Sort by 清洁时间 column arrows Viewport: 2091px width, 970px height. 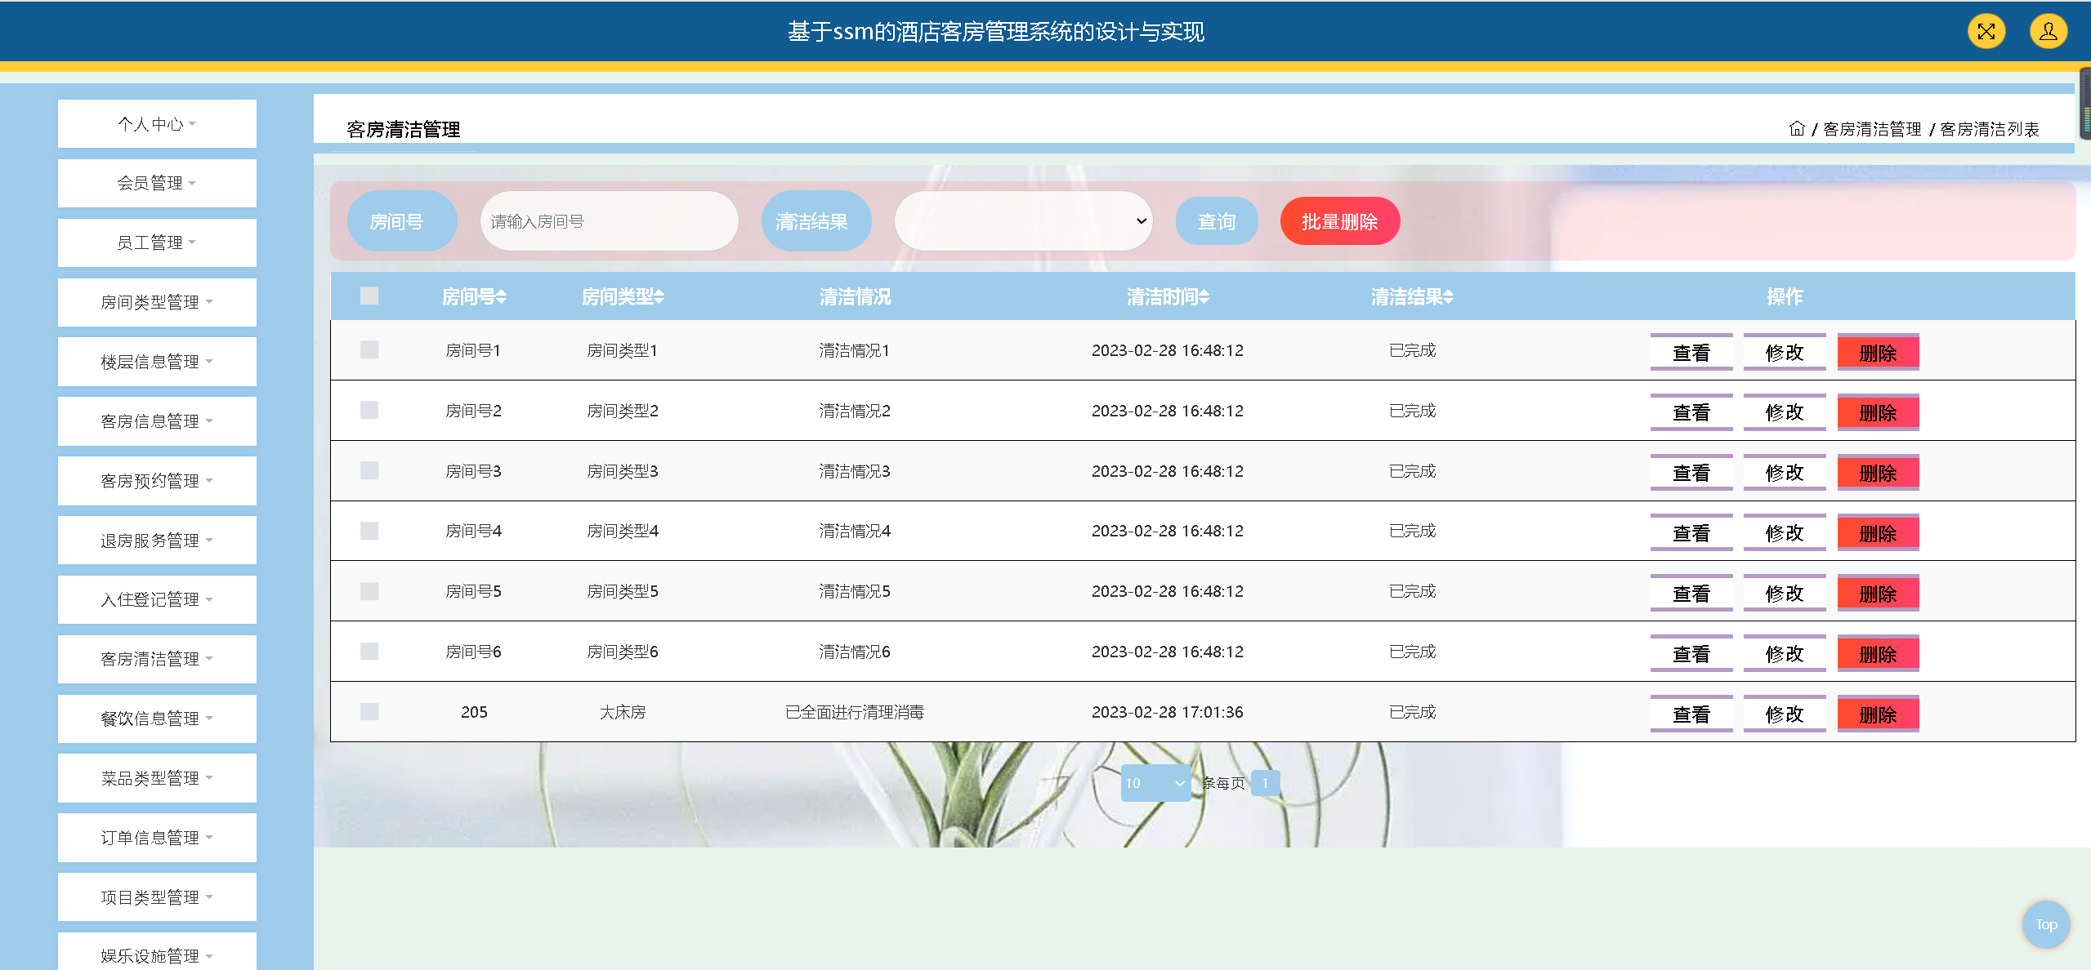tap(1204, 297)
